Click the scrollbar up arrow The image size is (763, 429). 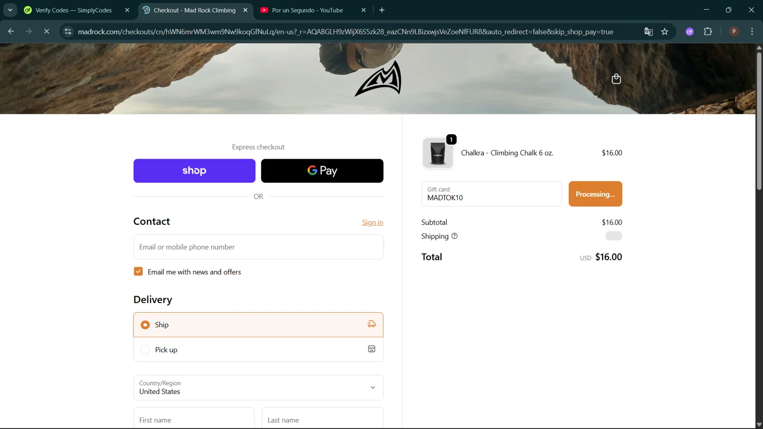point(759,47)
